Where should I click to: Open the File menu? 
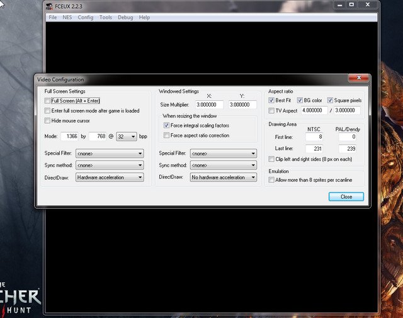53,17
